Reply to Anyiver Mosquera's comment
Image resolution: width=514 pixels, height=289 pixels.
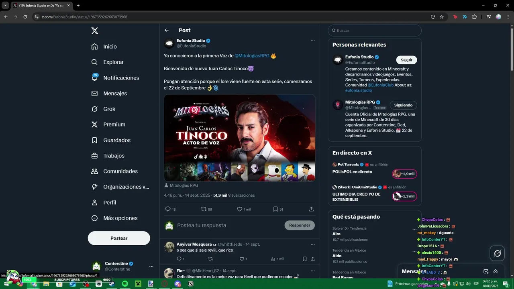[180, 259]
